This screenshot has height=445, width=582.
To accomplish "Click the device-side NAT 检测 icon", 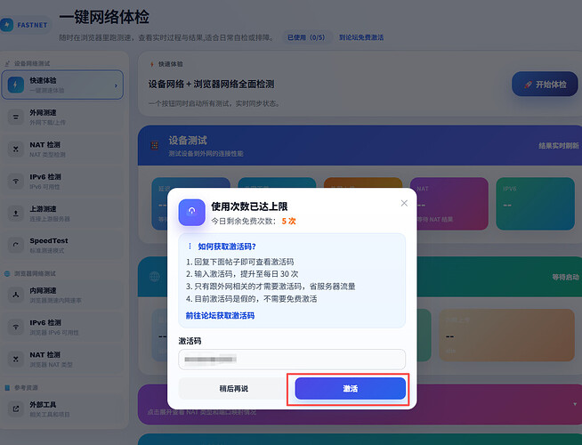I will point(15,148).
